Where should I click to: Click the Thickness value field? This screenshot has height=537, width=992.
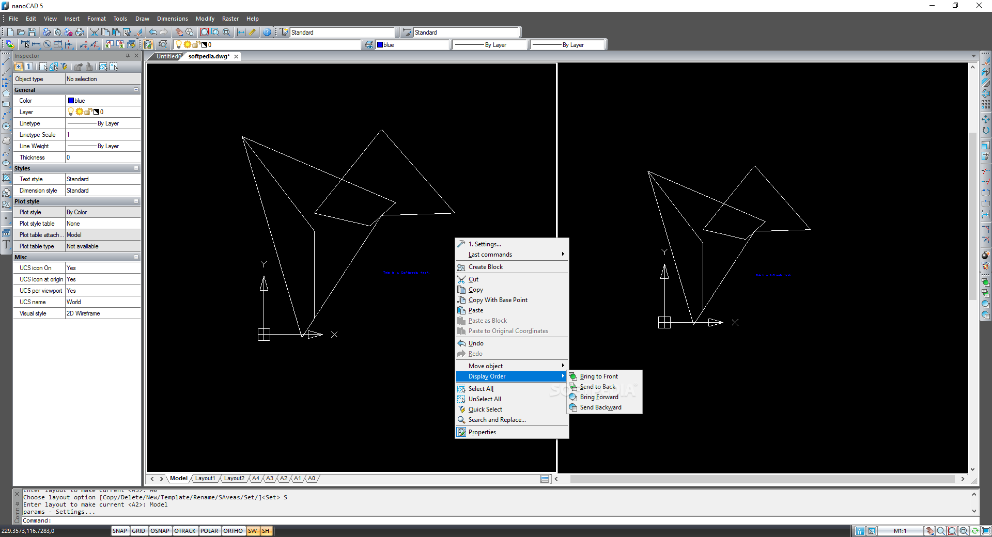pos(103,157)
